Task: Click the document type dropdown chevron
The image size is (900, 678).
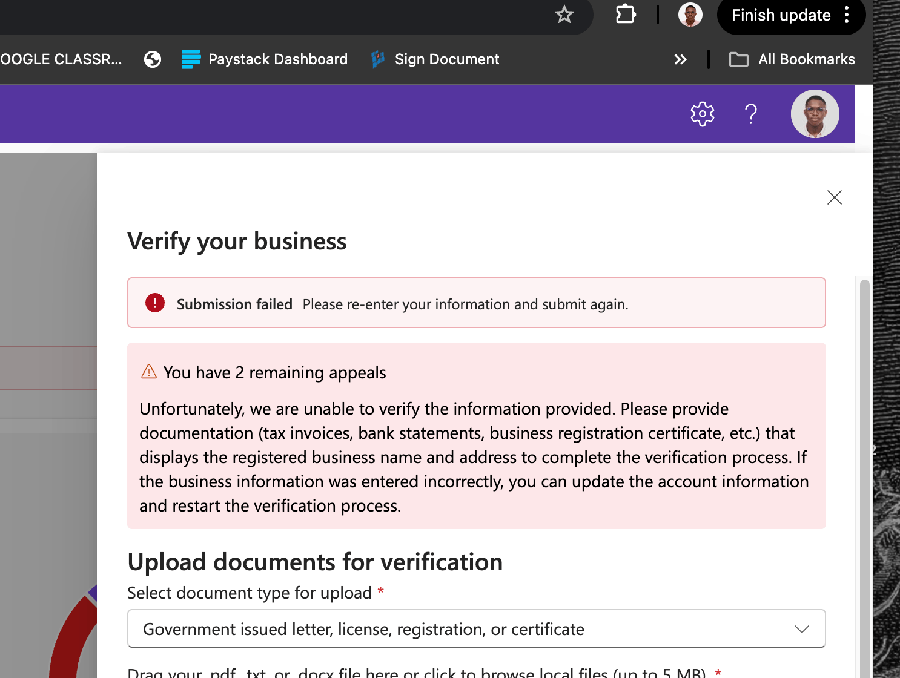Action: (x=802, y=629)
